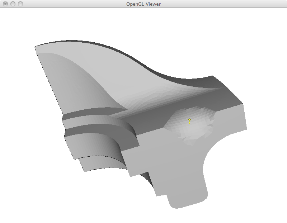Maximize the OpenGL Viewer window with zoom button
The image size is (287, 223).
pos(20,4)
